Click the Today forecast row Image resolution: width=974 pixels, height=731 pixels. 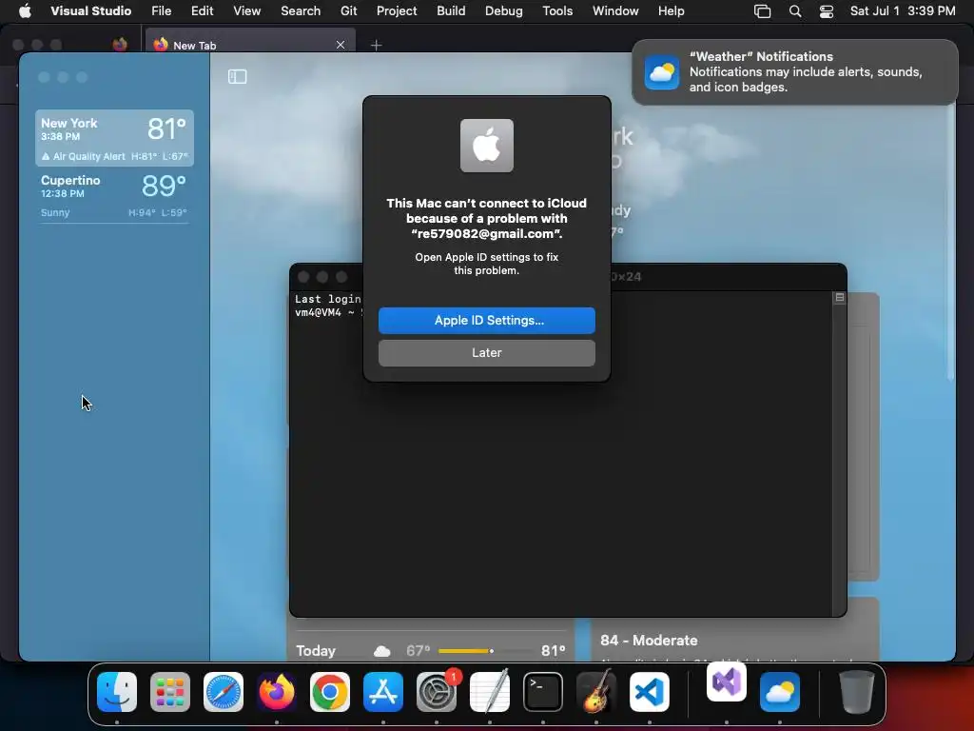coord(431,651)
